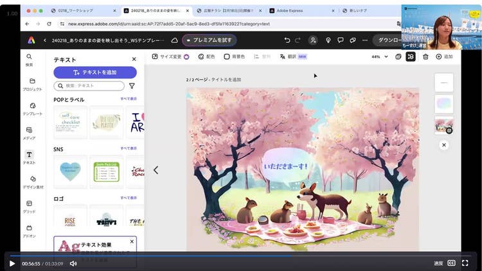Close the page thumbnail strip
Screen dimensions: 482x271
point(444,145)
